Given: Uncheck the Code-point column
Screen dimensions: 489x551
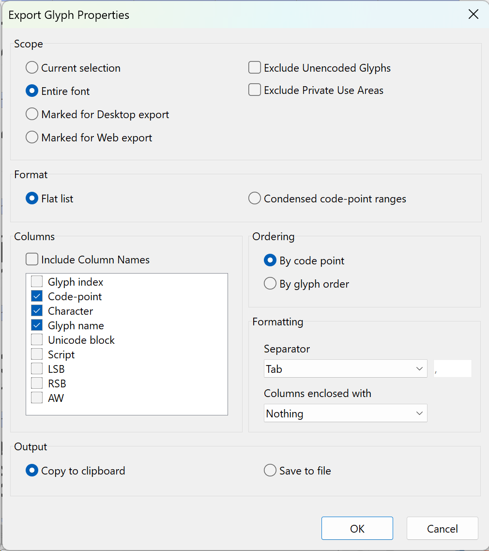Looking at the screenshot, I should [x=37, y=296].
